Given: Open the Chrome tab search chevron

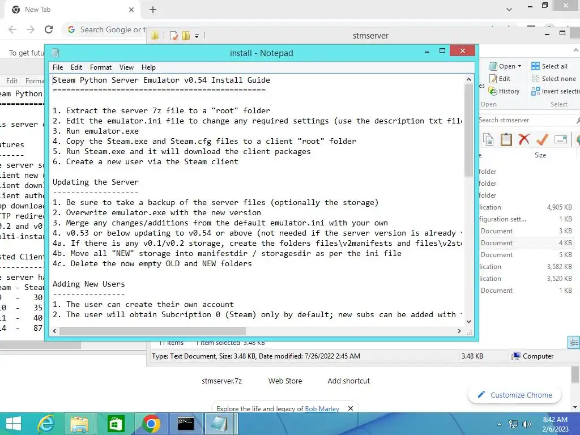Looking at the screenshot, I should click(509, 10).
